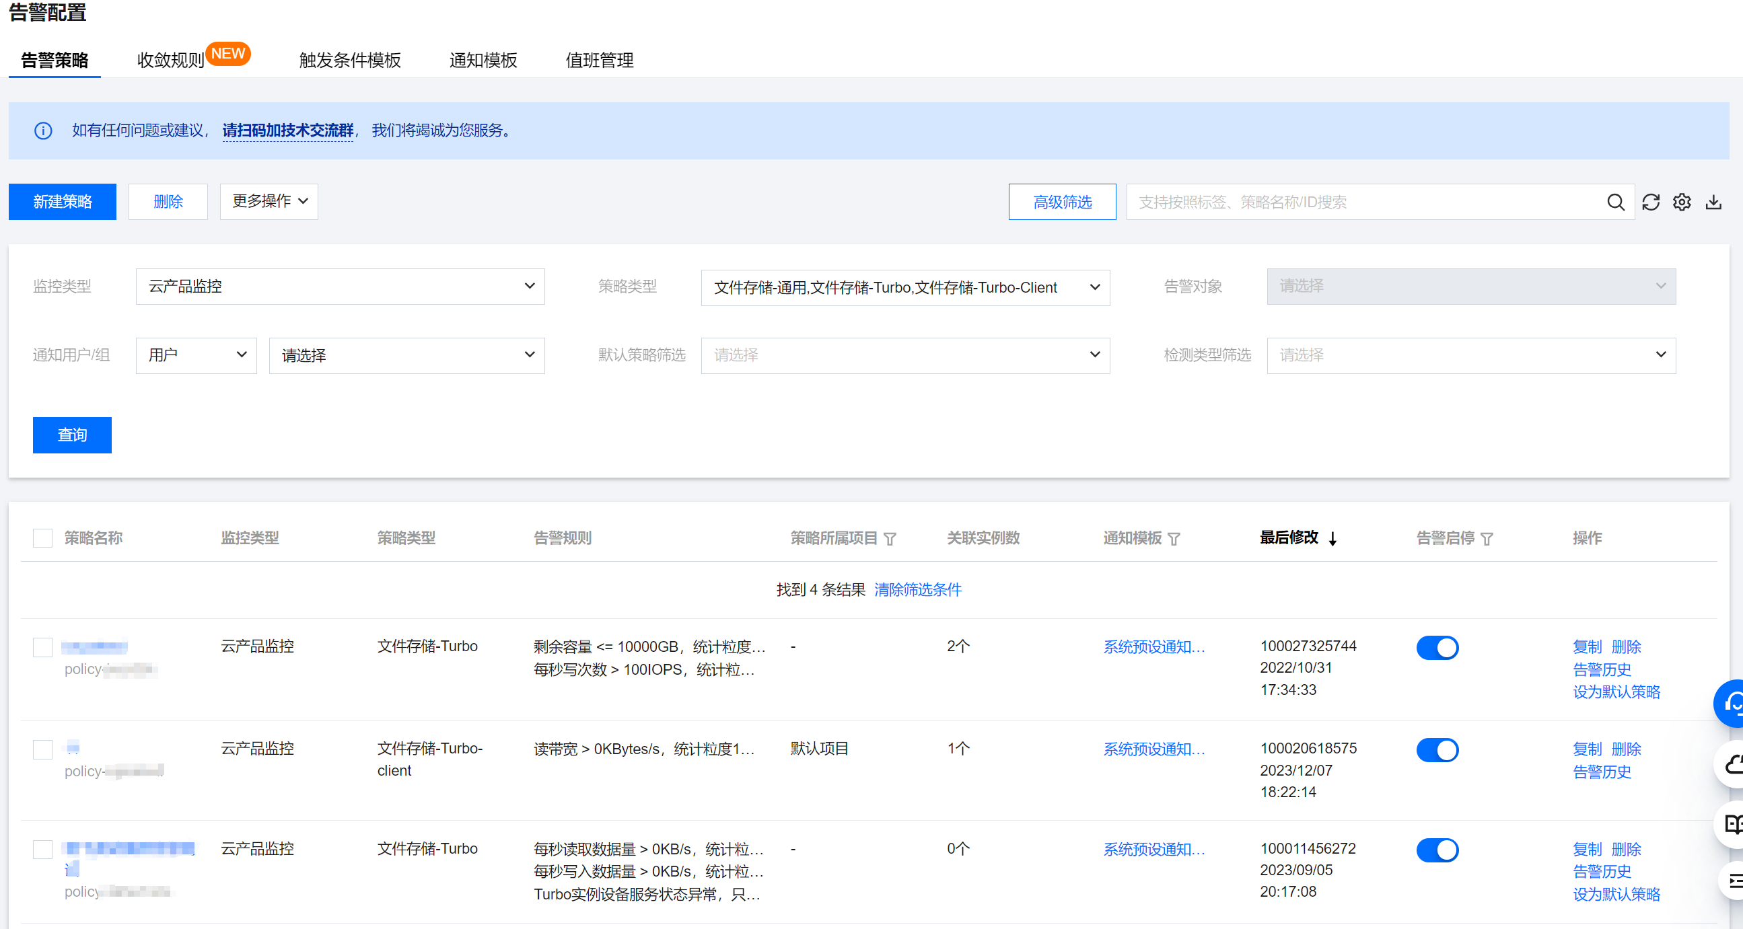Click 告警启停 column filter icon
The image size is (1743, 929).
pyautogui.click(x=1487, y=539)
